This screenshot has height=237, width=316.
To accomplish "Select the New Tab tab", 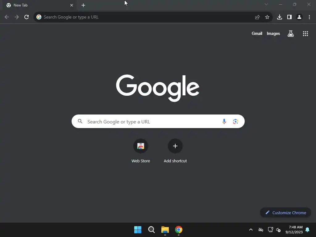I will click(39, 5).
